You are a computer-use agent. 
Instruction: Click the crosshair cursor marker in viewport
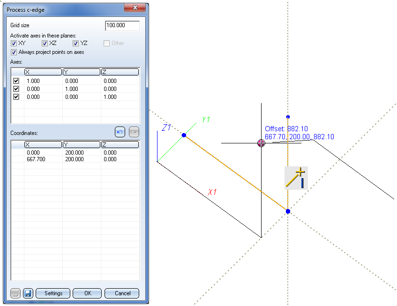262,143
